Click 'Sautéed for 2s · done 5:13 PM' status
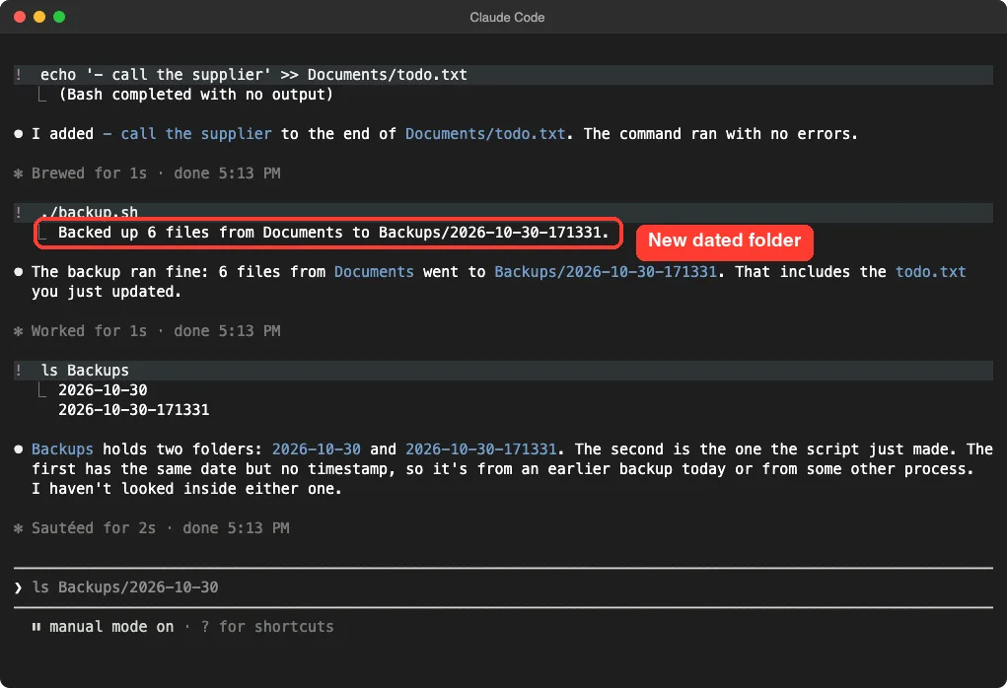Screen dimensions: 1007x688 [161, 528]
